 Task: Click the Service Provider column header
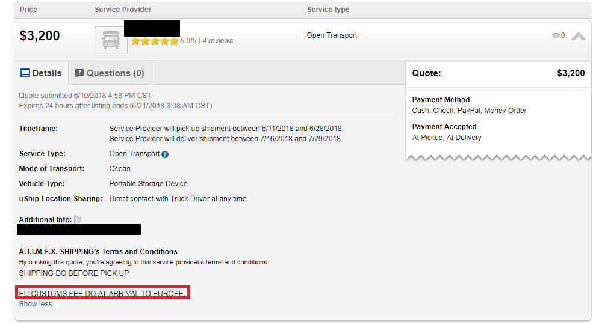[123, 10]
